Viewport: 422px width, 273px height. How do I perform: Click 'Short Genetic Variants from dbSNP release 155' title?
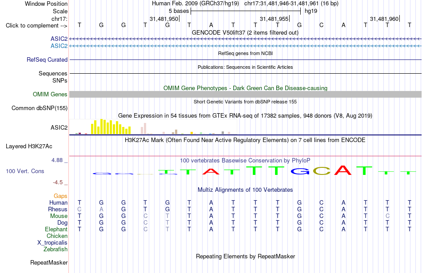click(x=245, y=102)
